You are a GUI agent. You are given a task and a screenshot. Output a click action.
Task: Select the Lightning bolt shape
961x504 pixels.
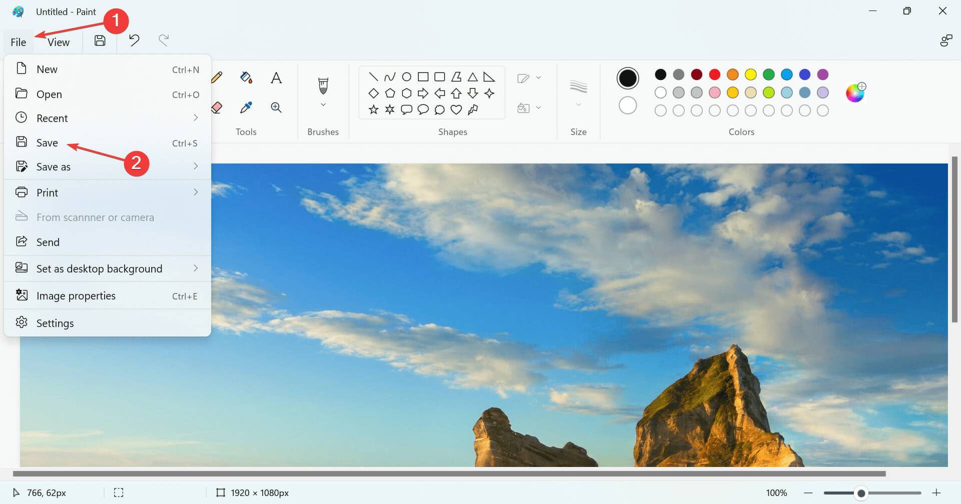[x=472, y=109]
